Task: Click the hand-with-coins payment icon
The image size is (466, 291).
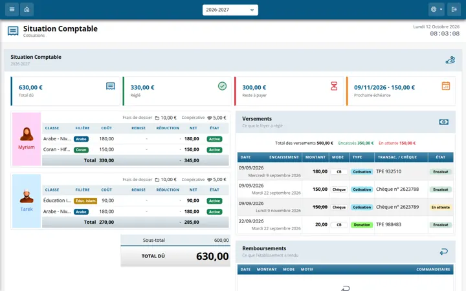Action: coord(450,60)
